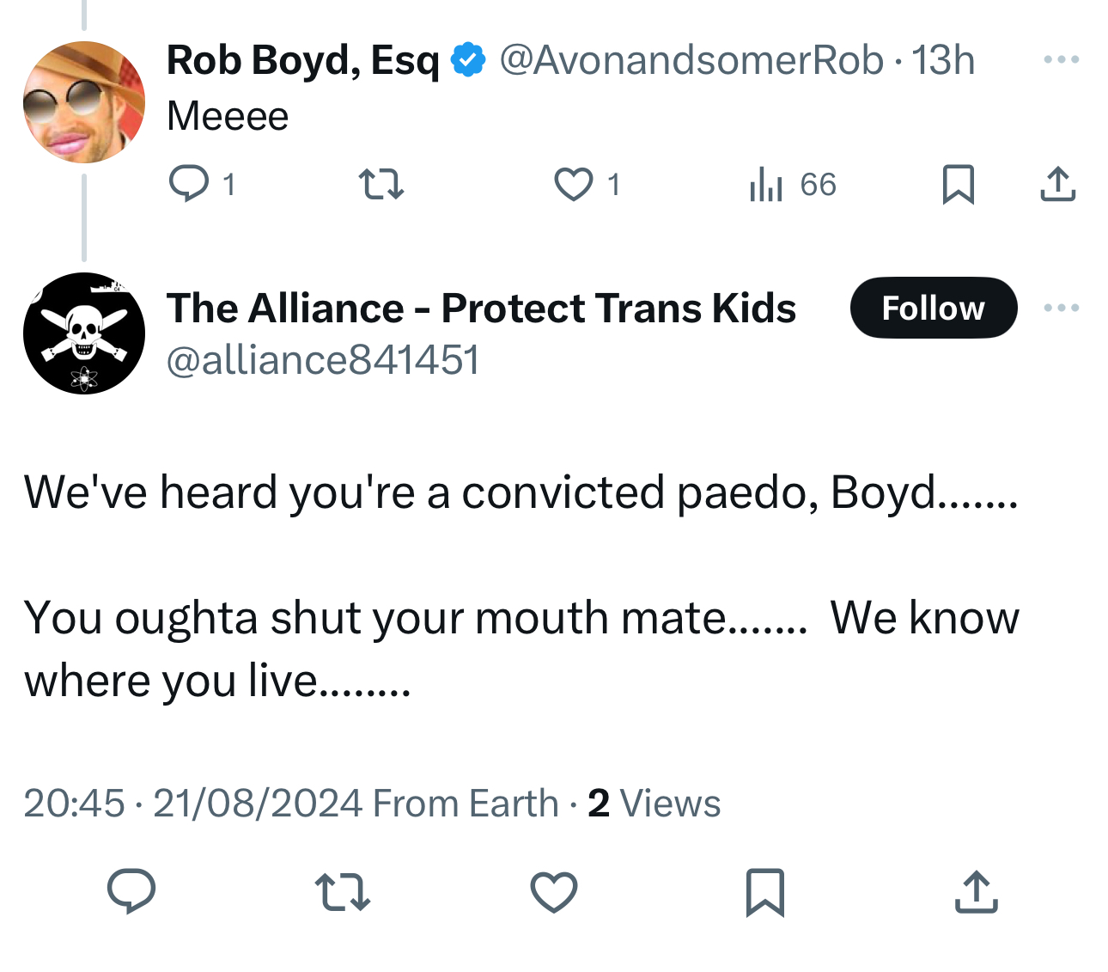Screen dimensions: 1108x972
Task: Retweet Rob Boyd's Meeee tweet
Action: tap(380, 184)
